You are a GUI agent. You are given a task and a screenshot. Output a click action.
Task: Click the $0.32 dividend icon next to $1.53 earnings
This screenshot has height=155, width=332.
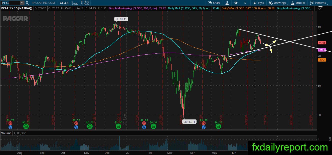click(x=153, y=127)
